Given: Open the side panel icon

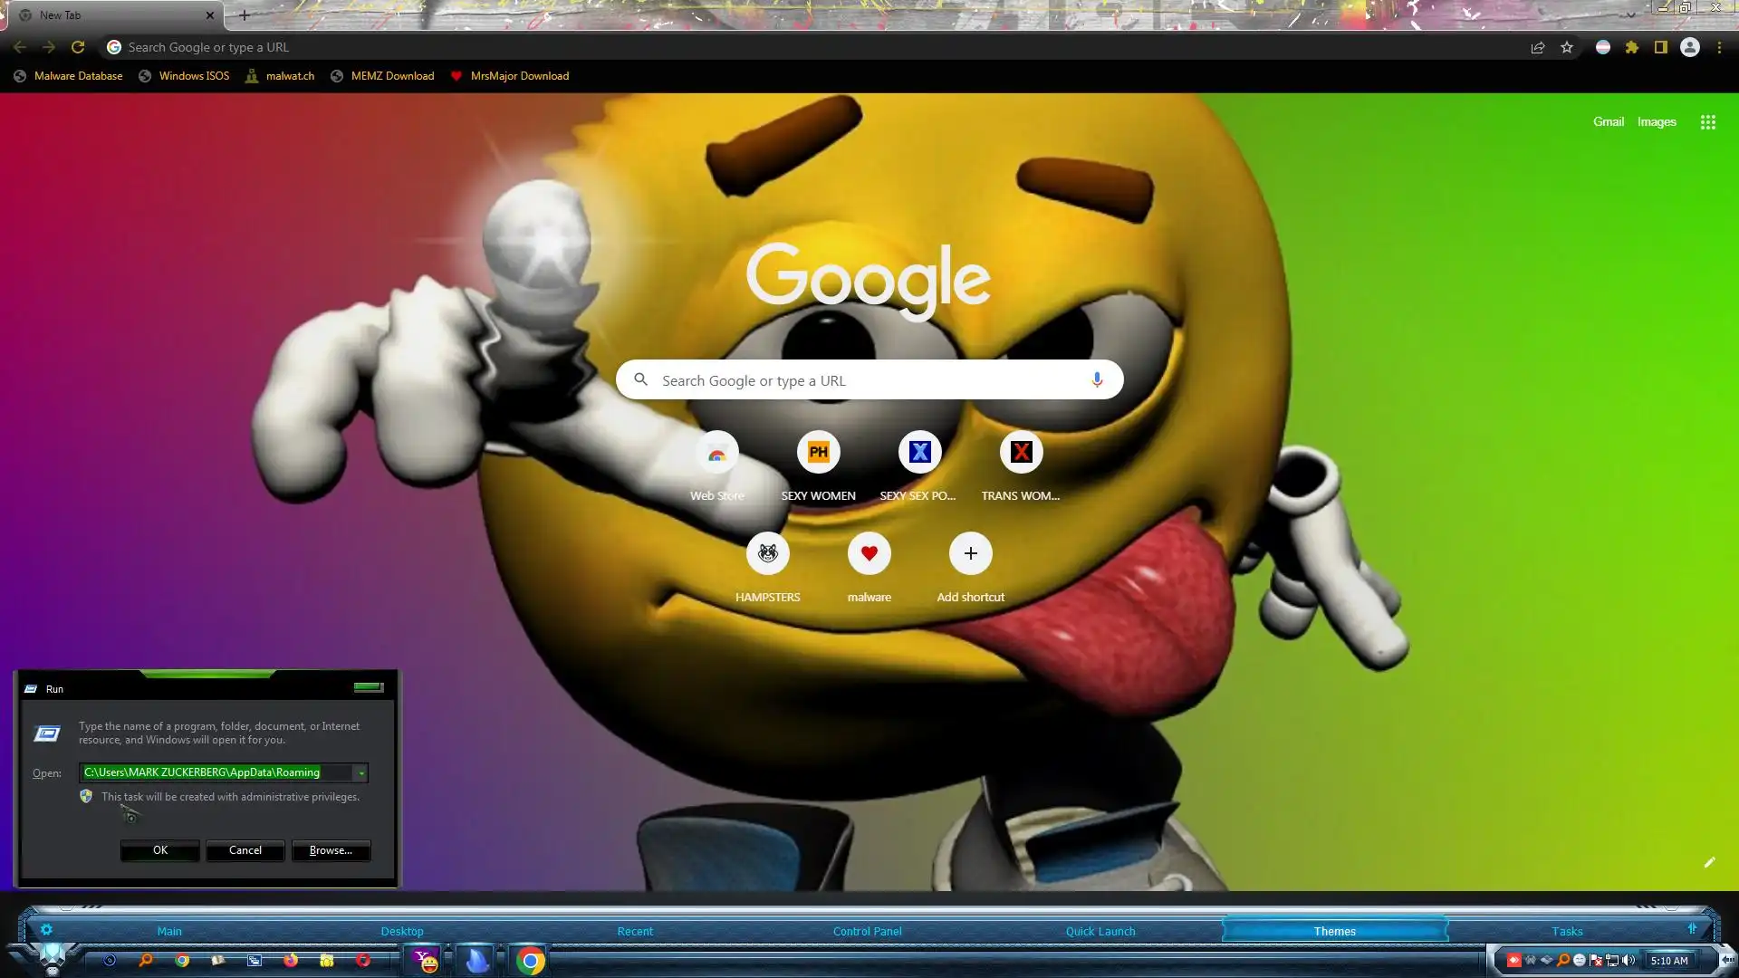Looking at the screenshot, I should point(1661,47).
